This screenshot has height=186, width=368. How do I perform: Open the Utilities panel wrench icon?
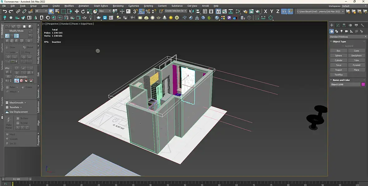(x=362, y=25)
